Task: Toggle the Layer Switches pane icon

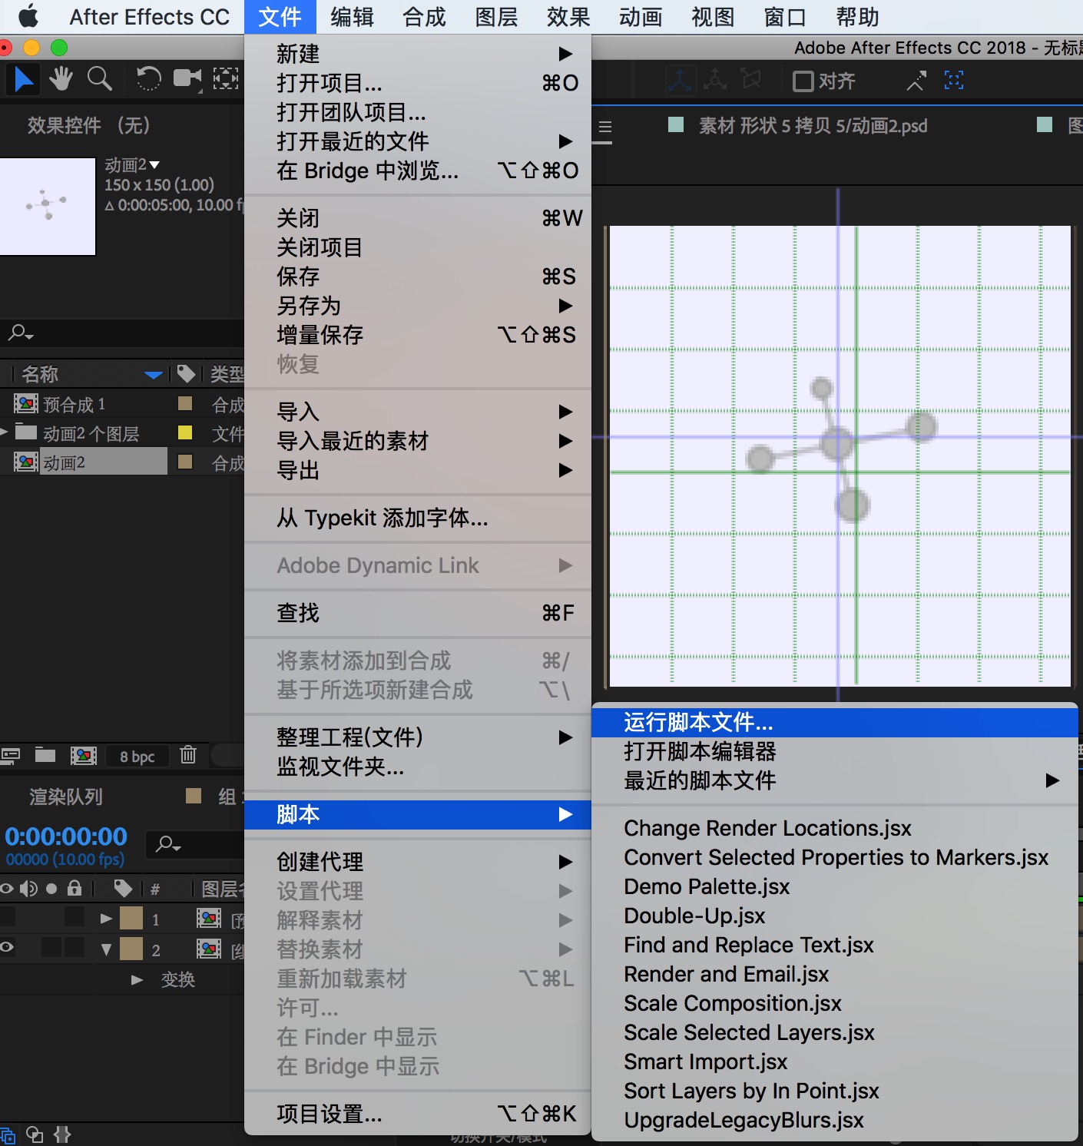Action: [8, 1135]
